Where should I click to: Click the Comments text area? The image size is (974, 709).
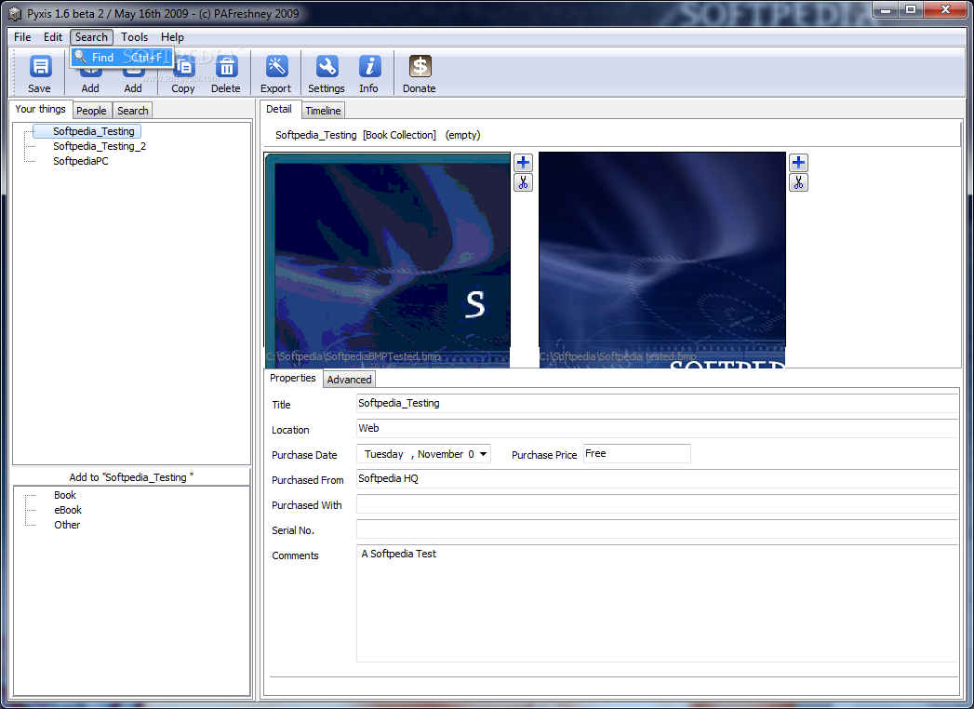pyautogui.click(x=657, y=603)
